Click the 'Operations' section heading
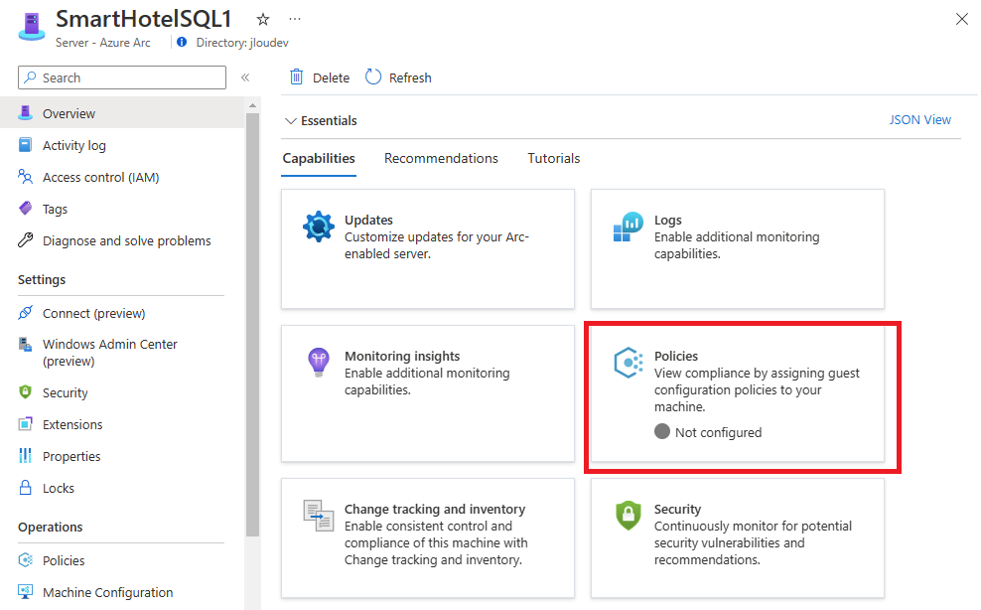This screenshot has width=981, height=610. [x=50, y=527]
